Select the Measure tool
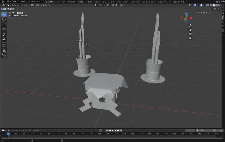225x142 pixels. (x=4, y=50)
